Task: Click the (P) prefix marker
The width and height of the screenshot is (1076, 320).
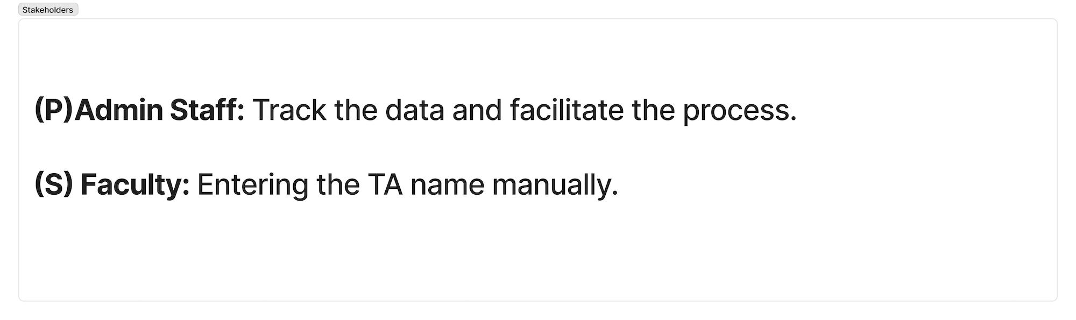Action: click(53, 110)
